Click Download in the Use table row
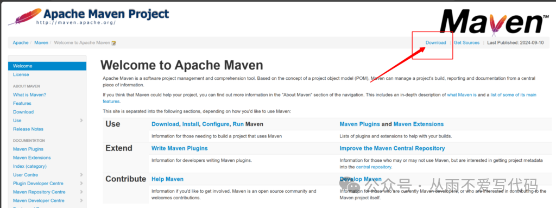 (x=165, y=124)
